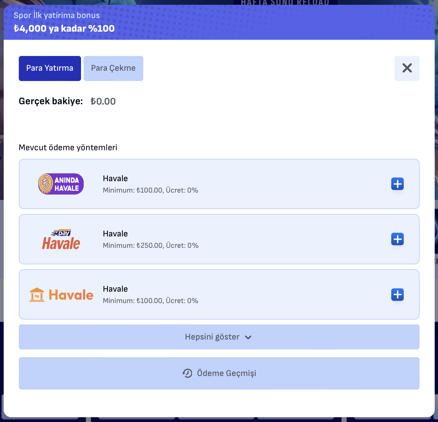Click the Gerçek bakiye ₺0.00 amount

click(x=103, y=101)
